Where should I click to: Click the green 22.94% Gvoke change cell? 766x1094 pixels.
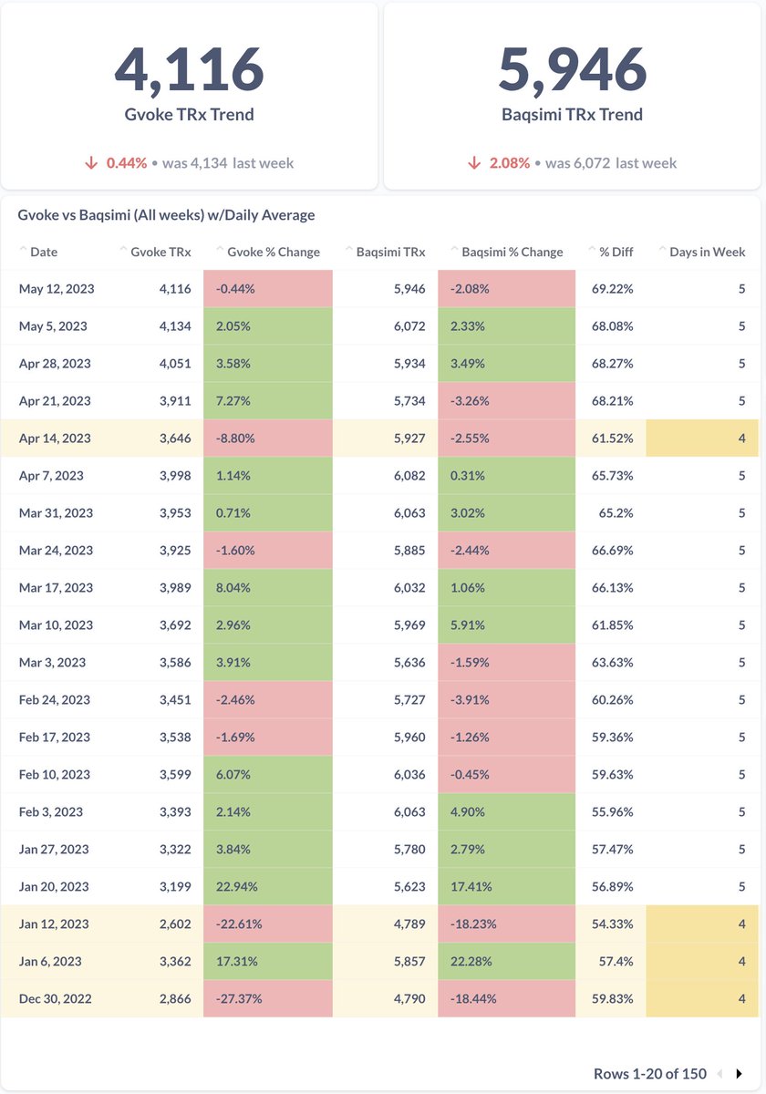pyautogui.click(x=268, y=887)
